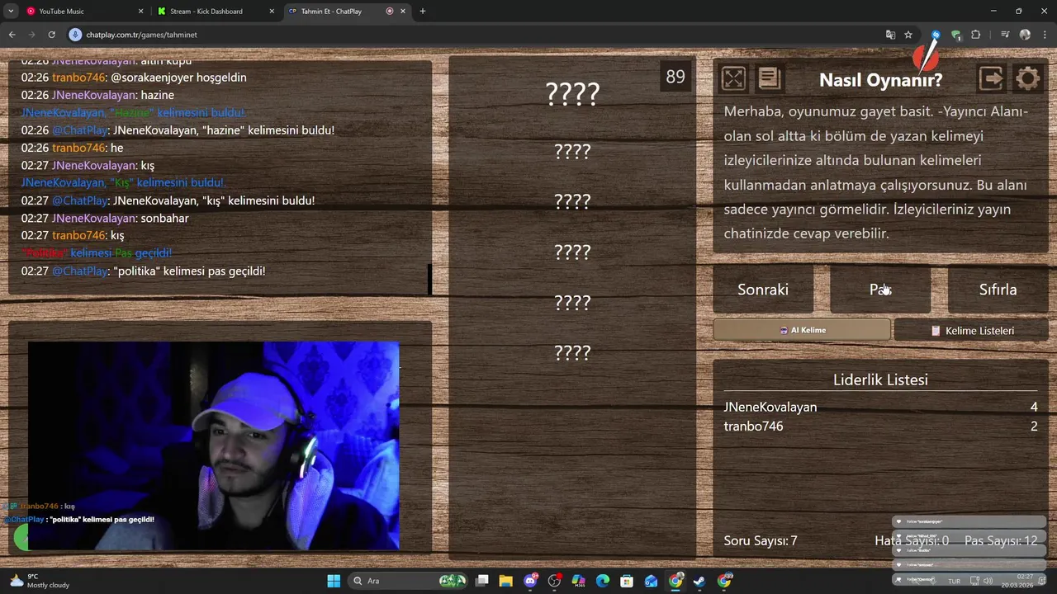This screenshot has height=594, width=1057.
Task: Open Steam from the taskbar
Action: 699,581
